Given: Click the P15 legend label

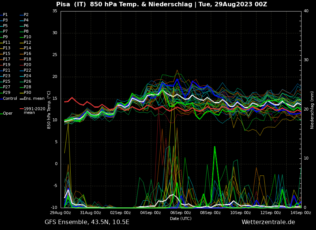Looking at the screenshot, I should [7, 54].
